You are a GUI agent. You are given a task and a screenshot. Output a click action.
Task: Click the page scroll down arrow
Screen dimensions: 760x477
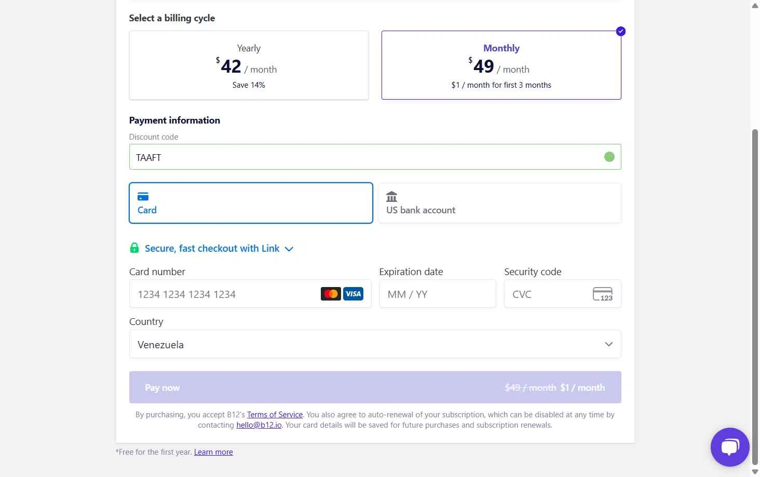[755, 472]
